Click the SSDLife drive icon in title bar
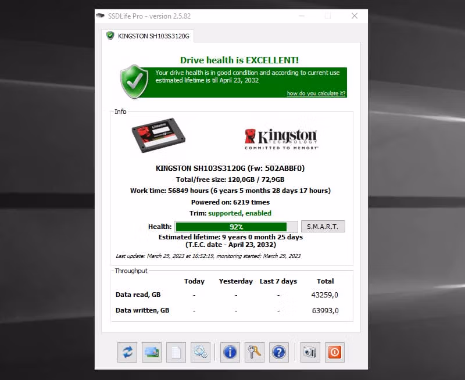 pyautogui.click(x=100, y=16)
